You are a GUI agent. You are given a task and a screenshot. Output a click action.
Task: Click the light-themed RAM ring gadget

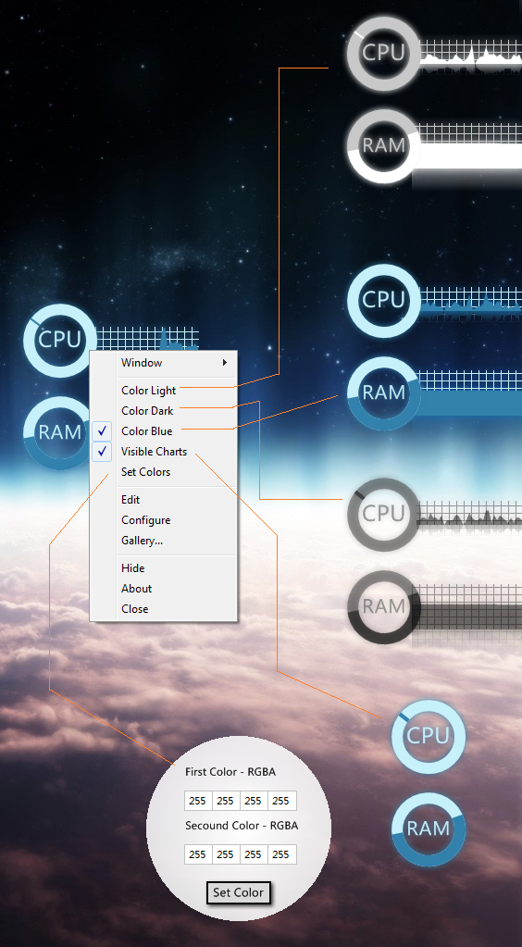pos(383,146)
